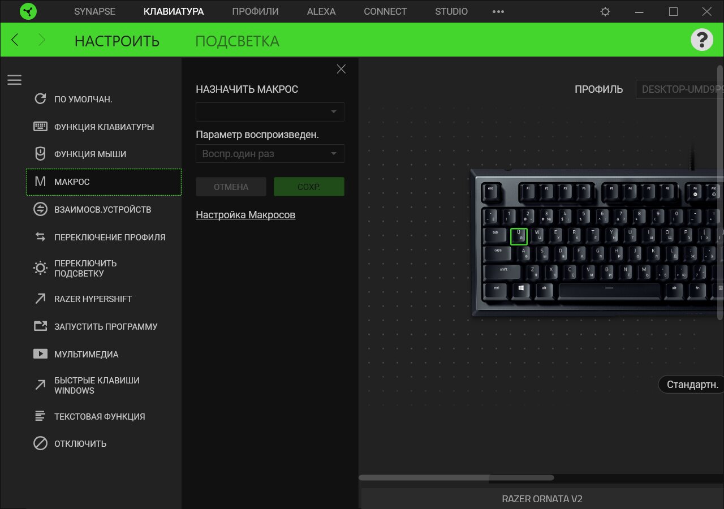The image size is (724, 509).
Task: Click the RAZER HYPERSHIFT arrow icon
Action: pos(40,299)
